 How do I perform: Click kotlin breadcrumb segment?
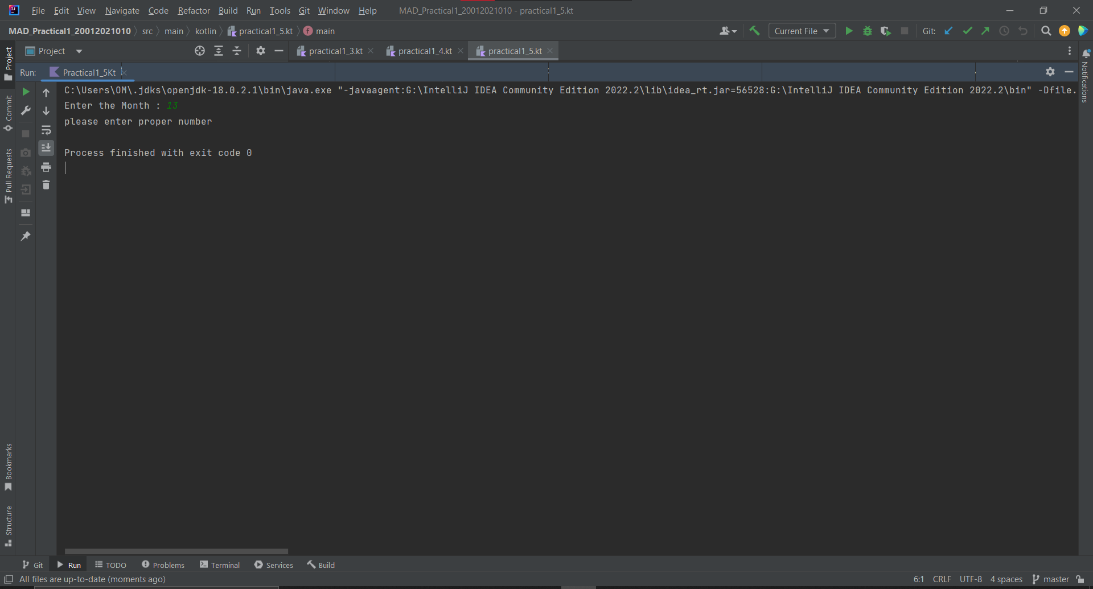coord(206,31)
